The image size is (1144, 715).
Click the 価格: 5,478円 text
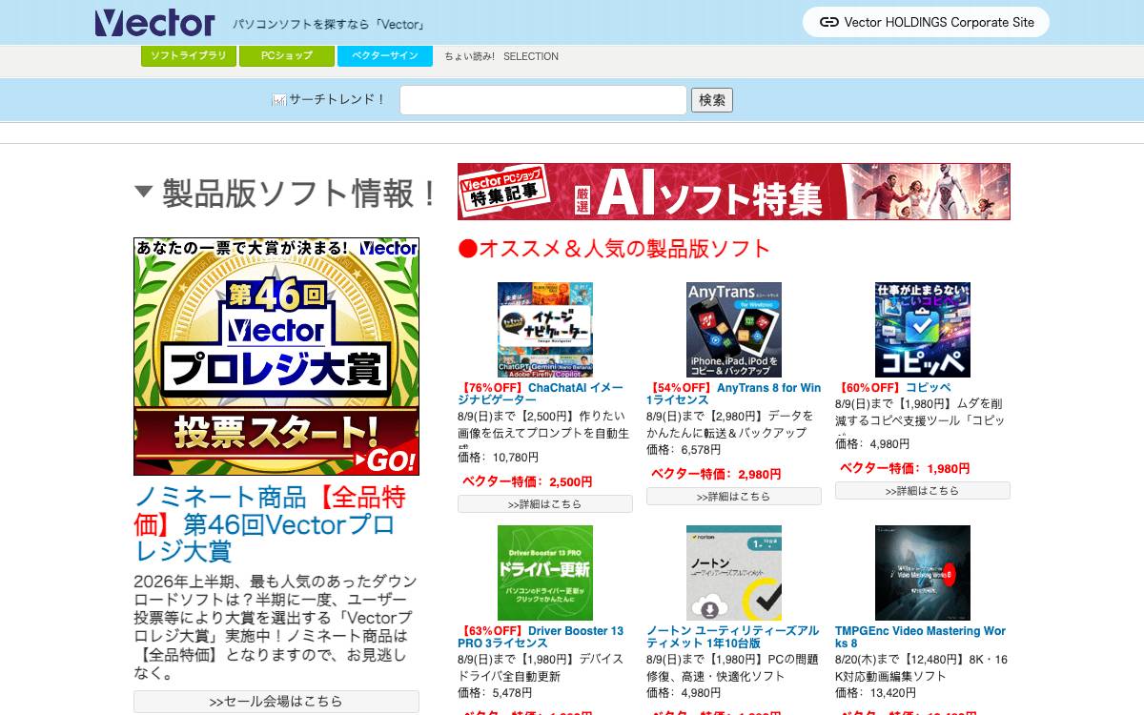point(495,693)
